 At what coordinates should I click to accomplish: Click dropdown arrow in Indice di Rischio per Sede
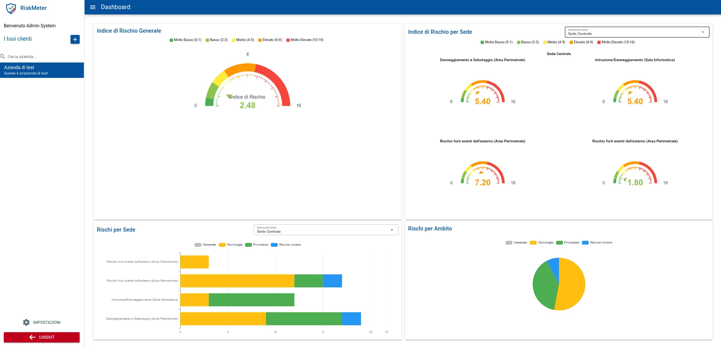click(703, 32)
